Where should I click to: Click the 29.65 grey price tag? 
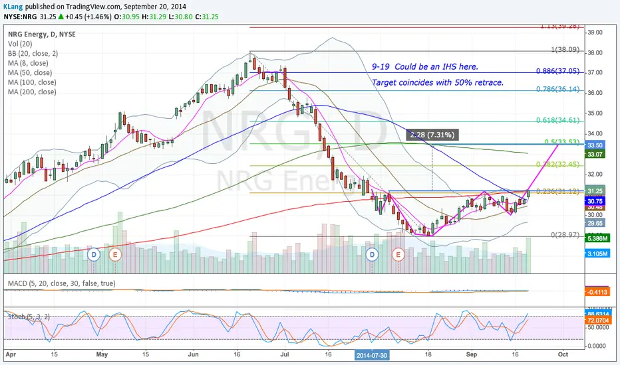click(595, 224)
